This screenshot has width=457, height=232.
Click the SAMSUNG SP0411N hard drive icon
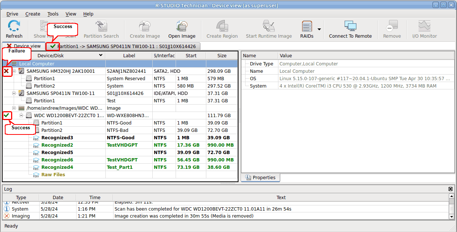pyautogui.click(x=21, y=93)
